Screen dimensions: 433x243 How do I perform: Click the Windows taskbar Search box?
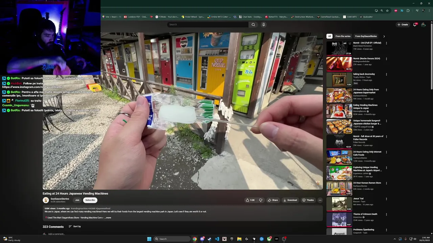(172, 239)
